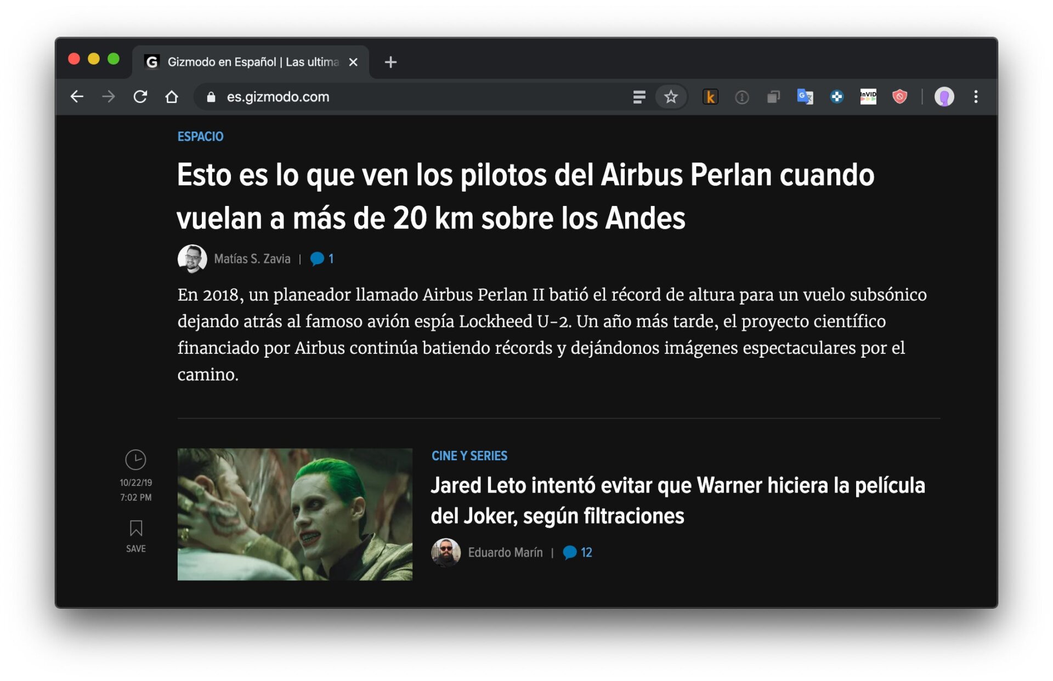Bookmark this page with the star icon
This screenshot has width=1053, height=681.
click(670, 97)
